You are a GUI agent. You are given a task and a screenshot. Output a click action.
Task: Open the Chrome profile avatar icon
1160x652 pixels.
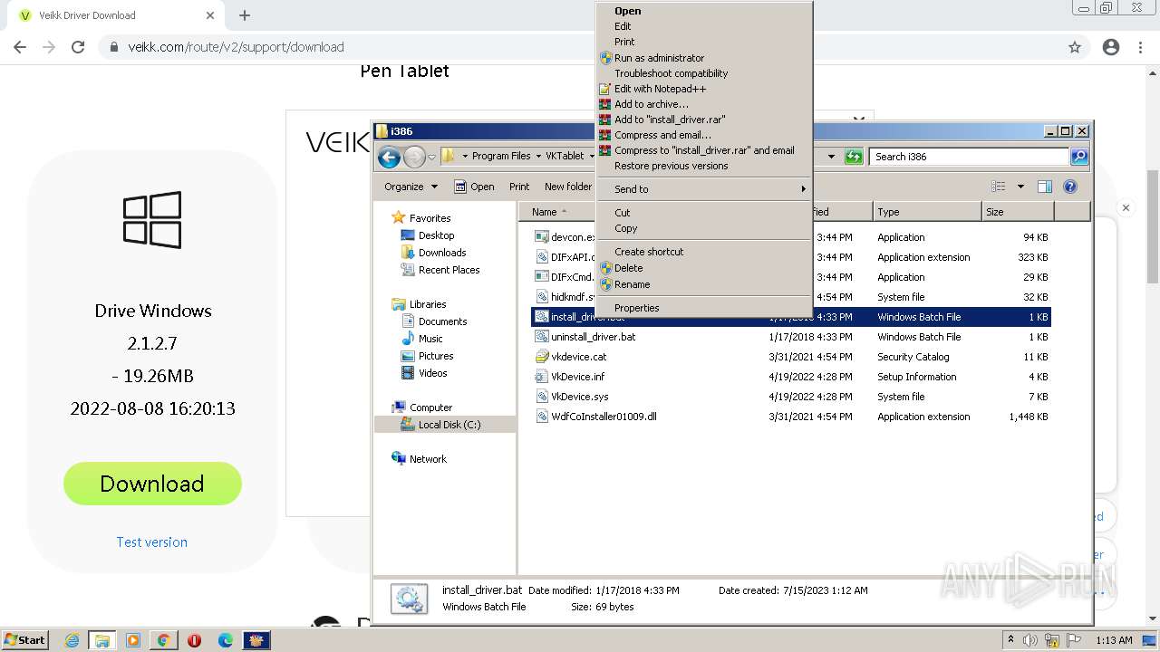1111,47
